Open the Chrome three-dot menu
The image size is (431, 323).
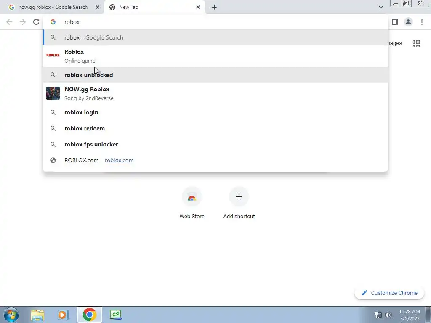(422, 22)
